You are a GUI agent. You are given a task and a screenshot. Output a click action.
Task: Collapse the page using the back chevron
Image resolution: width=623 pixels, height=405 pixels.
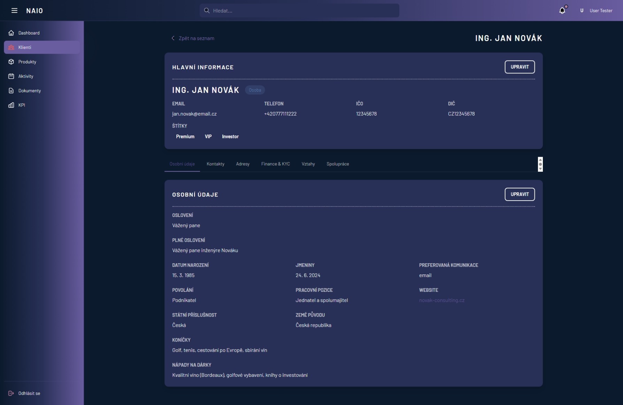173,38
